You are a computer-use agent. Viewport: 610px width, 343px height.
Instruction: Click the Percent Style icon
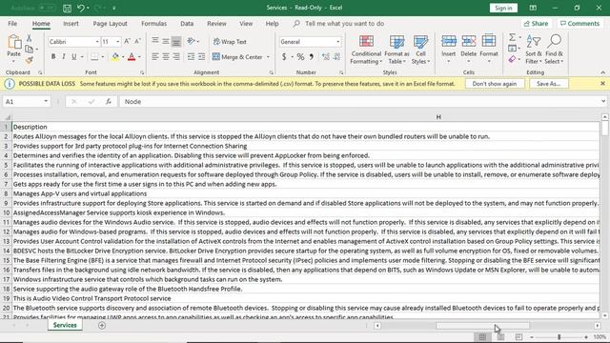(x=300, y=57)
